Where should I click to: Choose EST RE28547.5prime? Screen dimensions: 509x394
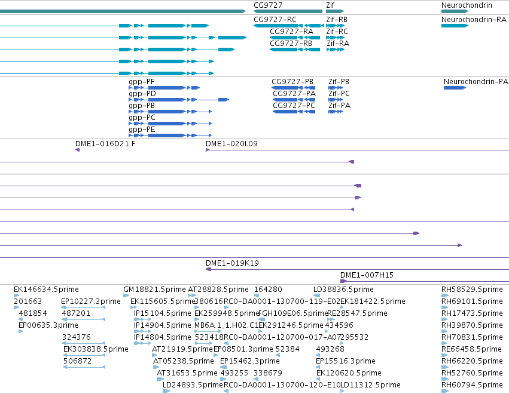click(358, 313)
